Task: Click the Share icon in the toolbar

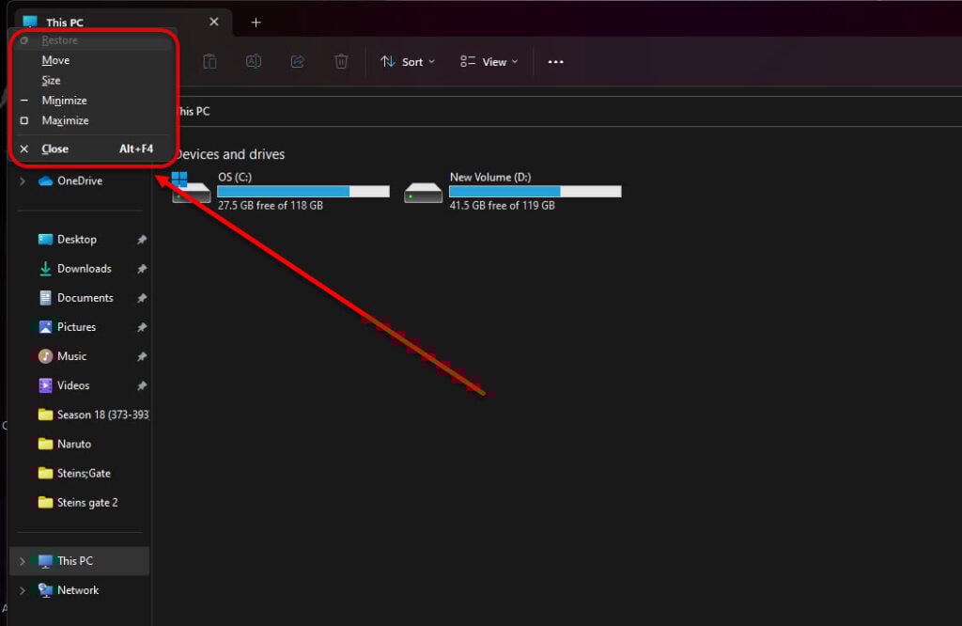Action: pyautogui.click(x=298, y=62)
